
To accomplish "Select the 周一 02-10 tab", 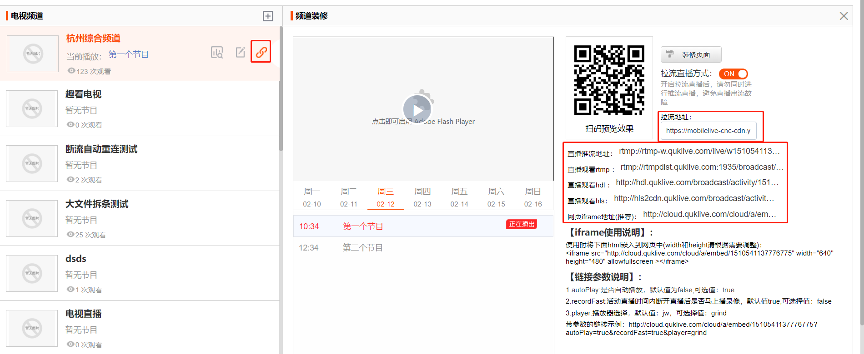I will click(312, 197).
